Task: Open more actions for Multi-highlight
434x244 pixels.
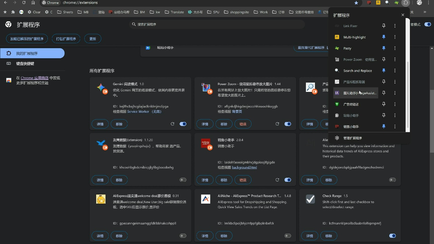Action: coord(395,37)
